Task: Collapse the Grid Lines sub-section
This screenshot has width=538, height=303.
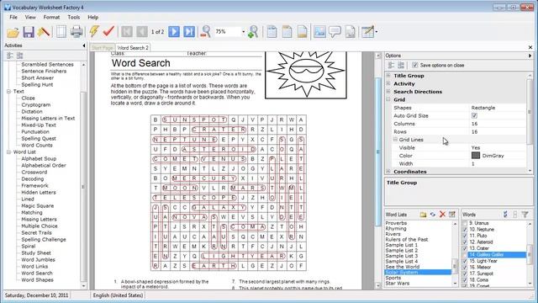Action: (x=395, y=140)
